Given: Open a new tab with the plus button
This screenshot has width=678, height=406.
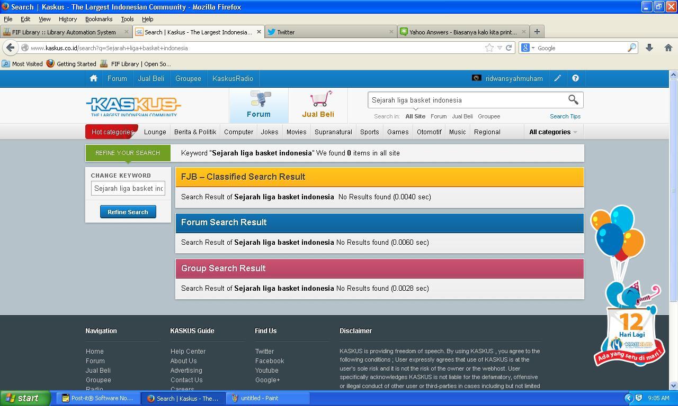Looking at the screenshot, I should 537,32.
